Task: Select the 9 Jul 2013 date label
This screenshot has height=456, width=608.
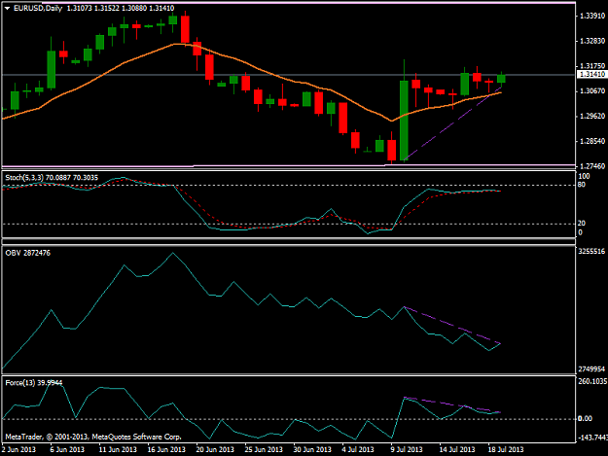Action: (x=407, y=449)
